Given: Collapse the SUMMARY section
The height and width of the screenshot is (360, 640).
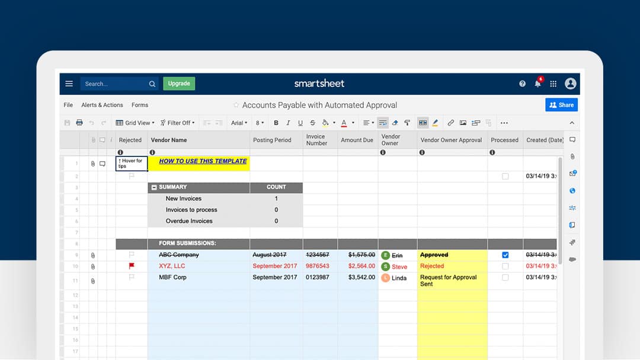Looking at the screenshot, I should (x=155, y=188).
